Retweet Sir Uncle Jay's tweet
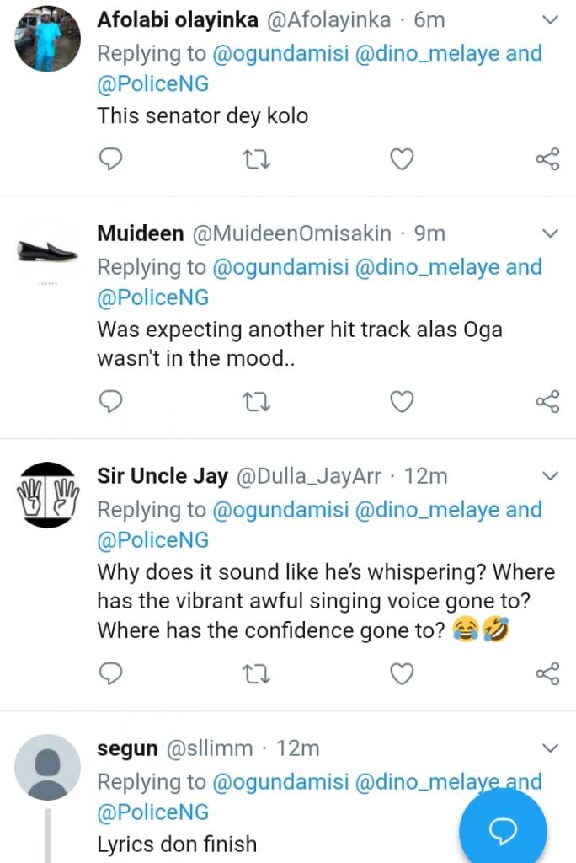Image resolution: width=576 pixels, height=863 pixels. (x=257, y=673)
